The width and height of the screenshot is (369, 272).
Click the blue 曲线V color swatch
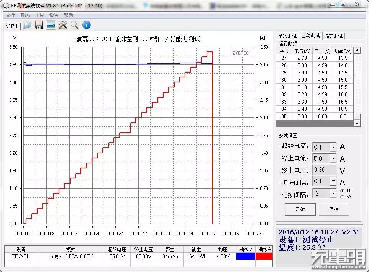pyautogui.click(x=246, y=256)
